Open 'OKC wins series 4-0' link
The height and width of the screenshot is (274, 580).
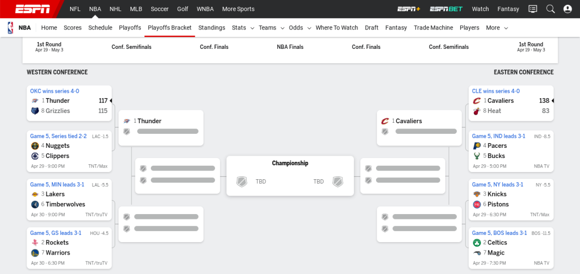55,91
